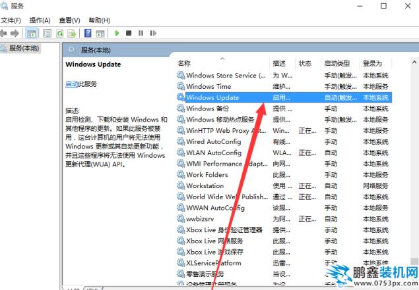
Task: Click the Forward arrow in toolbar
Action: pos(15,34)
